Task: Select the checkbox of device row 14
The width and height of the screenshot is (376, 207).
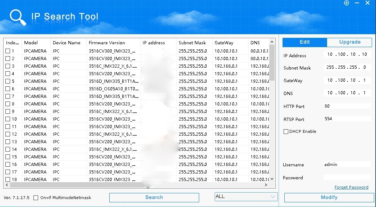Action: 8,149
